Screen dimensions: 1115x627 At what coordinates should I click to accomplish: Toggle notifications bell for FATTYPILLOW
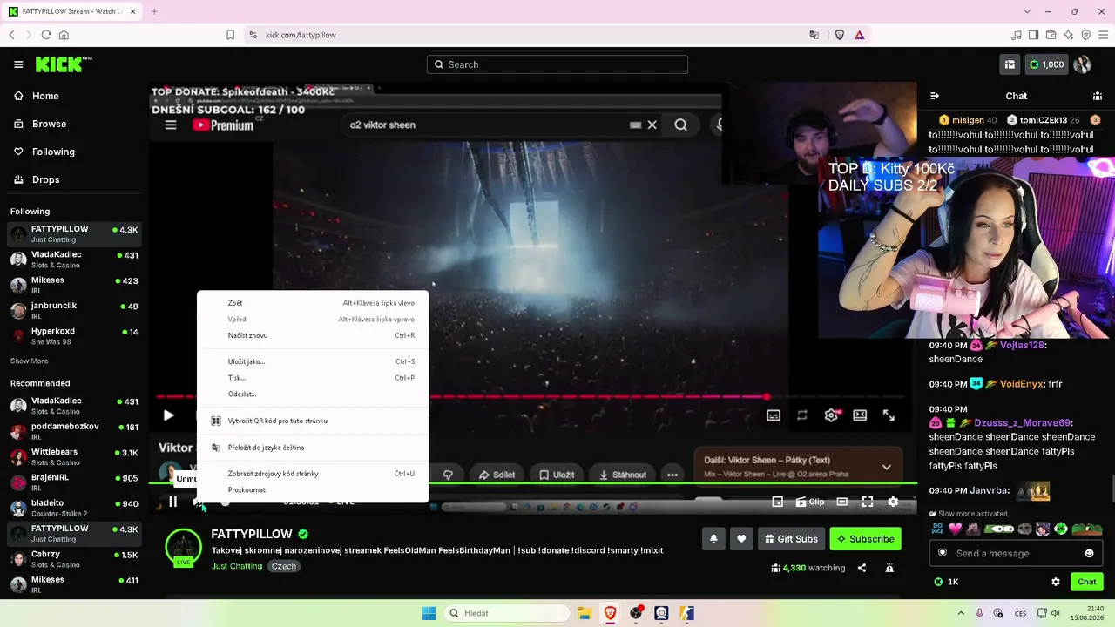[x=713, y=539]
